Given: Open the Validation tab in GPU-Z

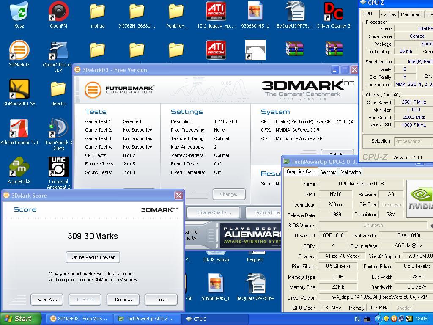Looking at the screenshot, I should pyautogui.click(x=351, y=172).
